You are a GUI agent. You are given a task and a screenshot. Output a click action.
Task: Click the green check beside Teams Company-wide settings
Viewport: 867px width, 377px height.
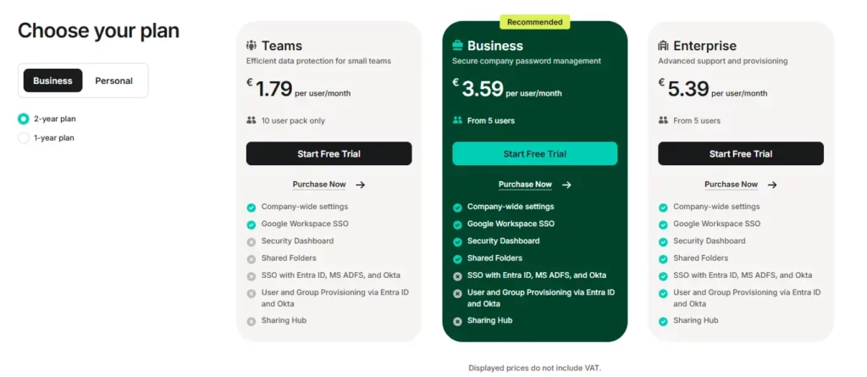(x=251, y=208)
